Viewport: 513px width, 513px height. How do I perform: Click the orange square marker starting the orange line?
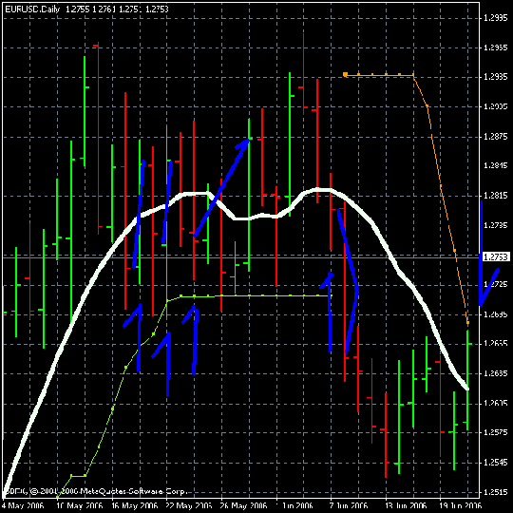point(345,75)
